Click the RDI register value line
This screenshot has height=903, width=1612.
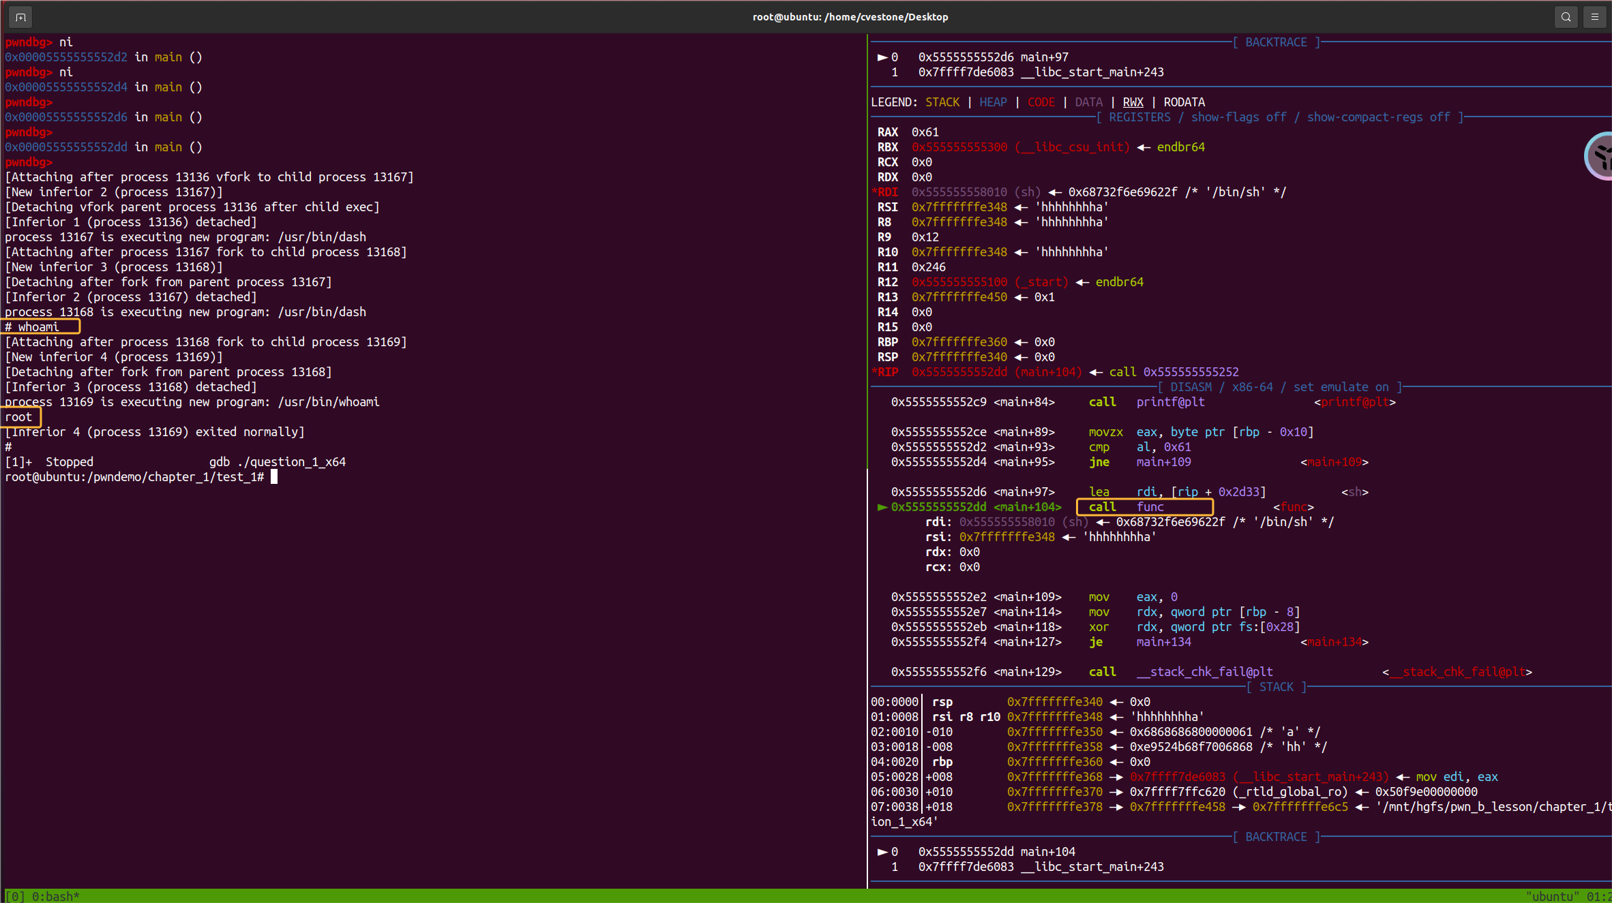[x=1078, y=192]
